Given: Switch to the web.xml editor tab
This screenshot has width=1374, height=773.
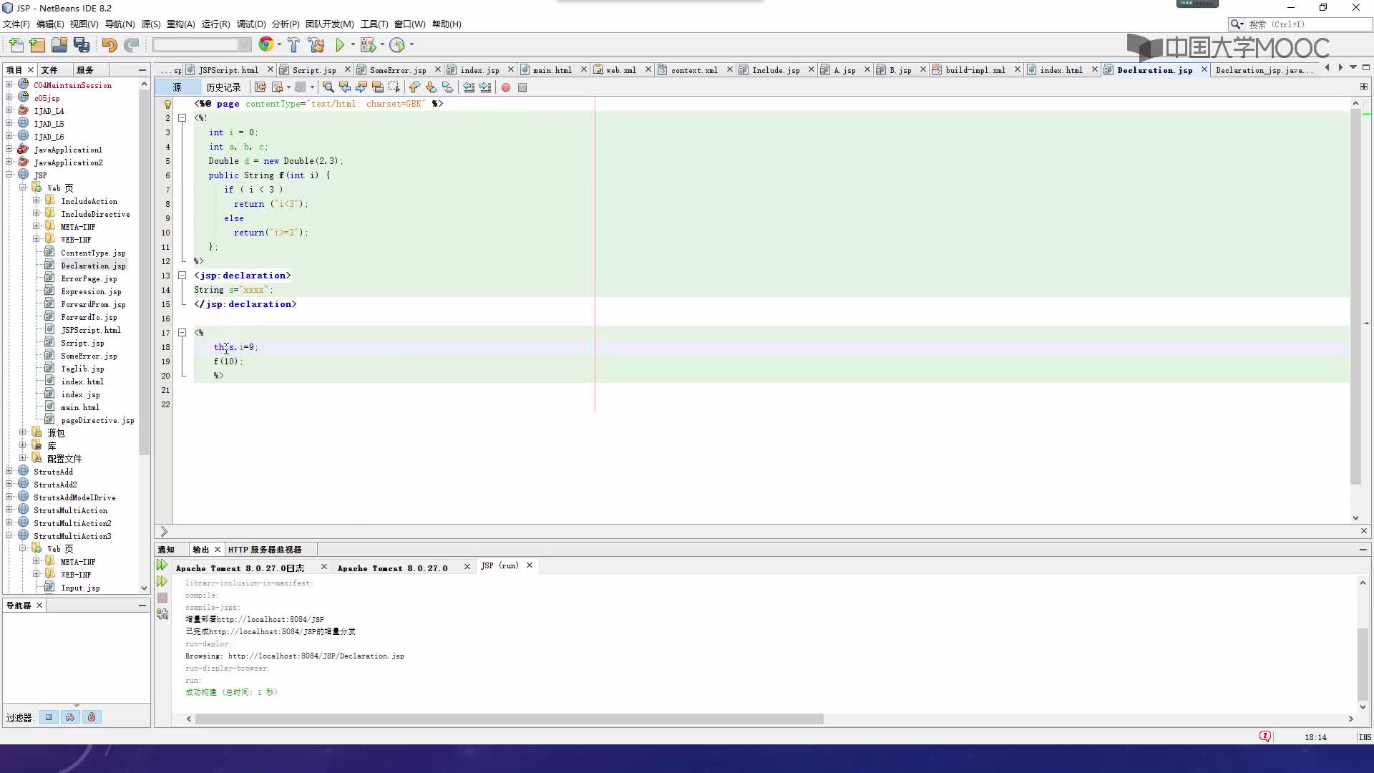Looking at the screenshot, I should (620, 70).
